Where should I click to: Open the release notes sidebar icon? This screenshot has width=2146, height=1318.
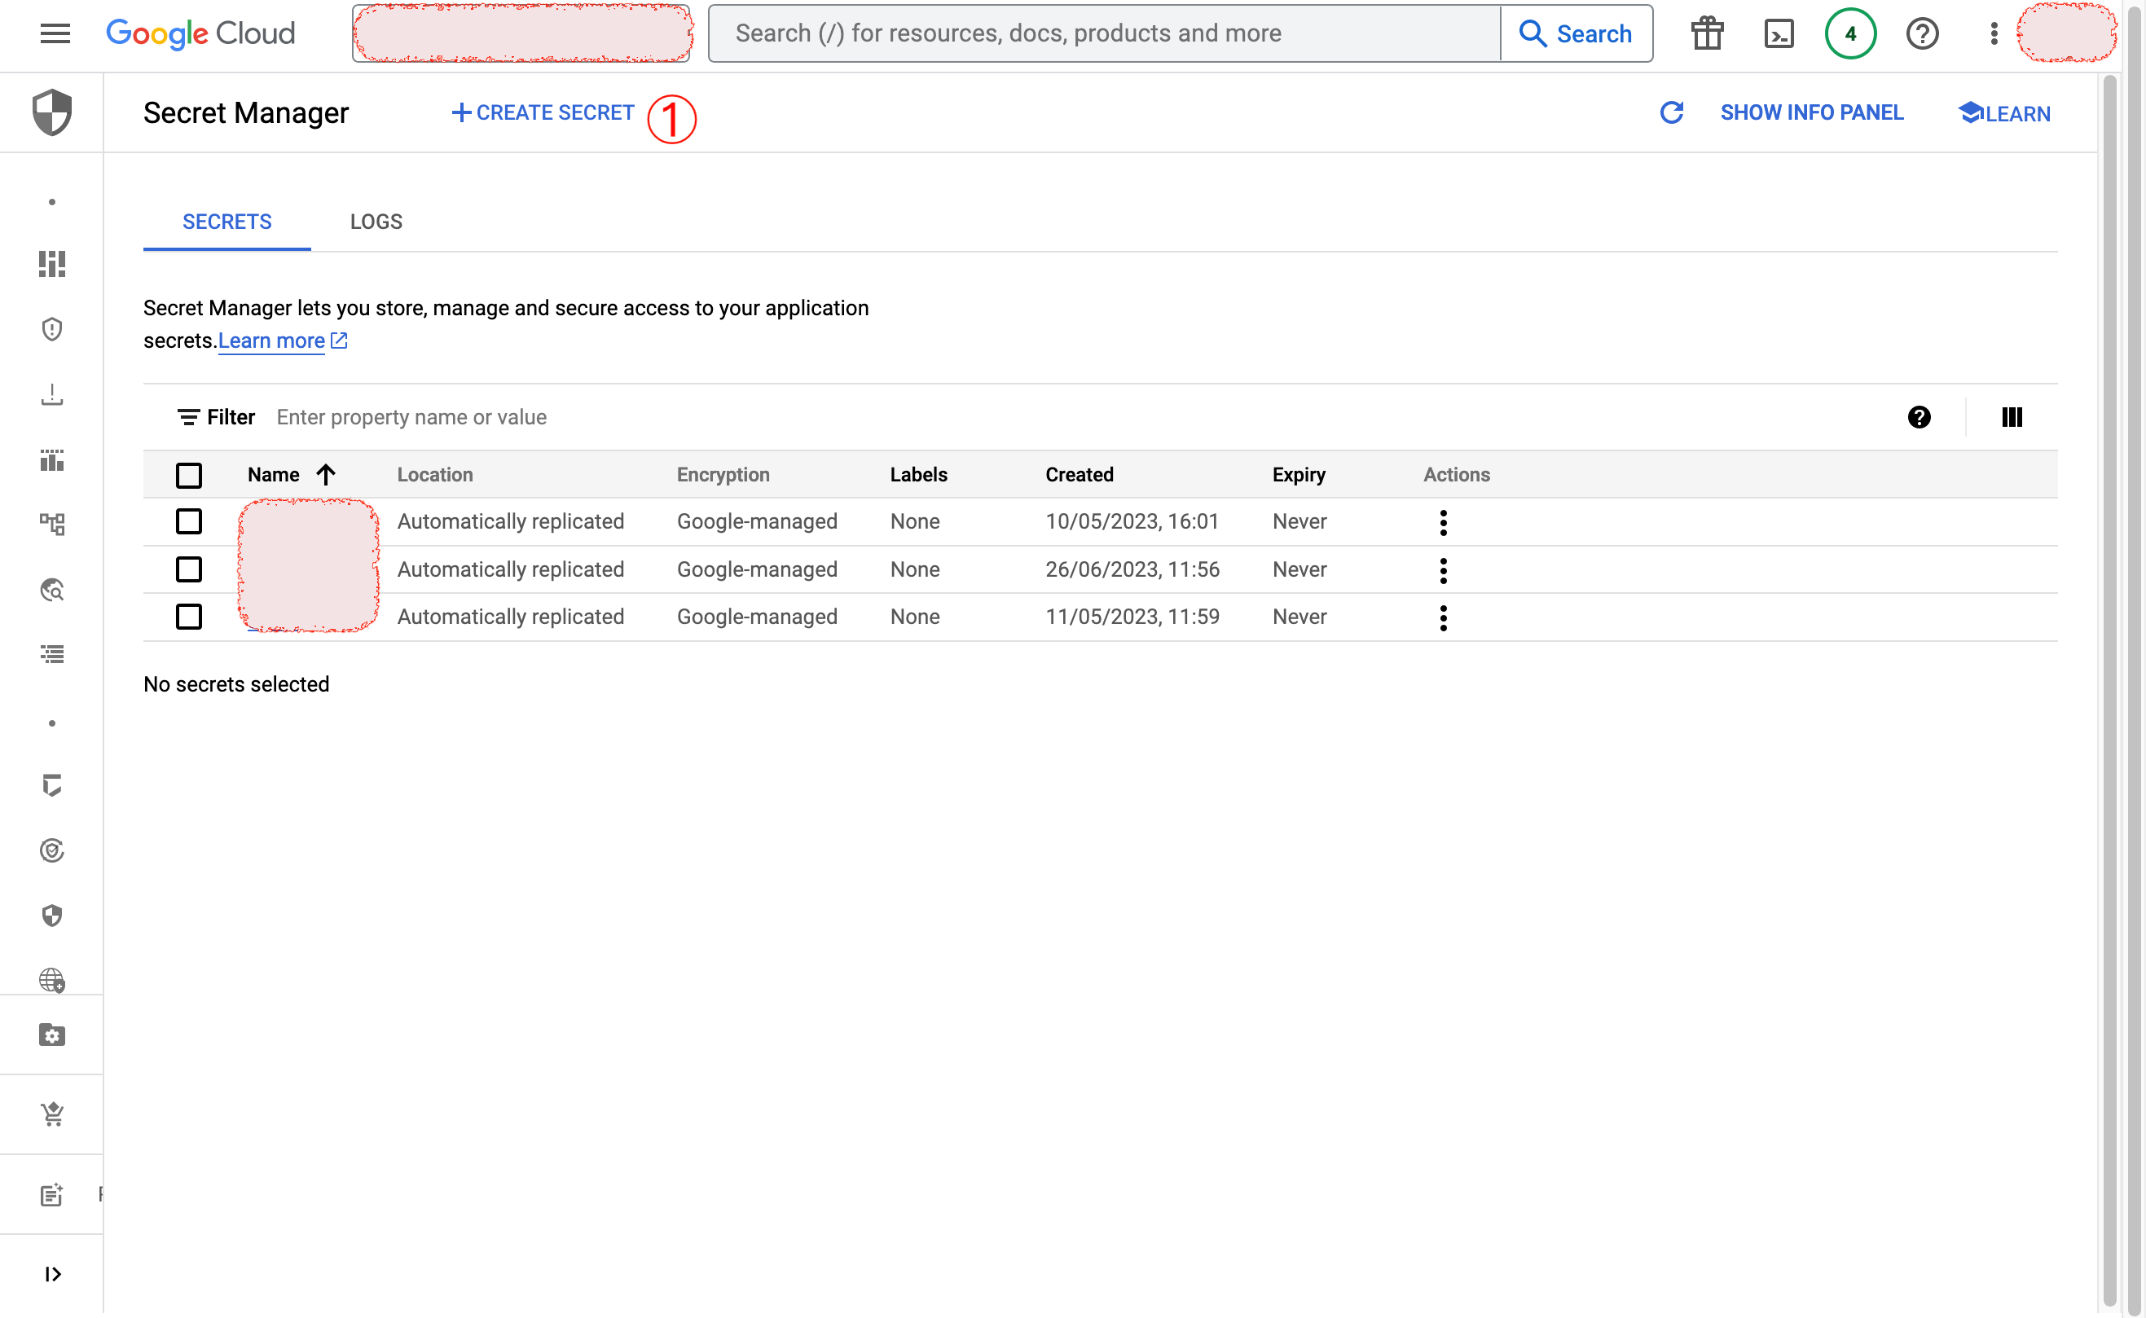click(52, 1194)
